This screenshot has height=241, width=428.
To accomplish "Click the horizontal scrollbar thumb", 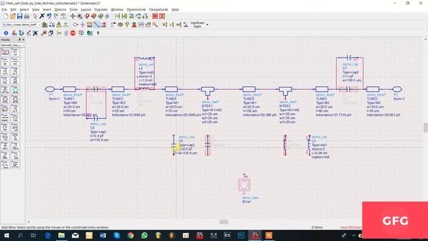I will click(224, 222).
